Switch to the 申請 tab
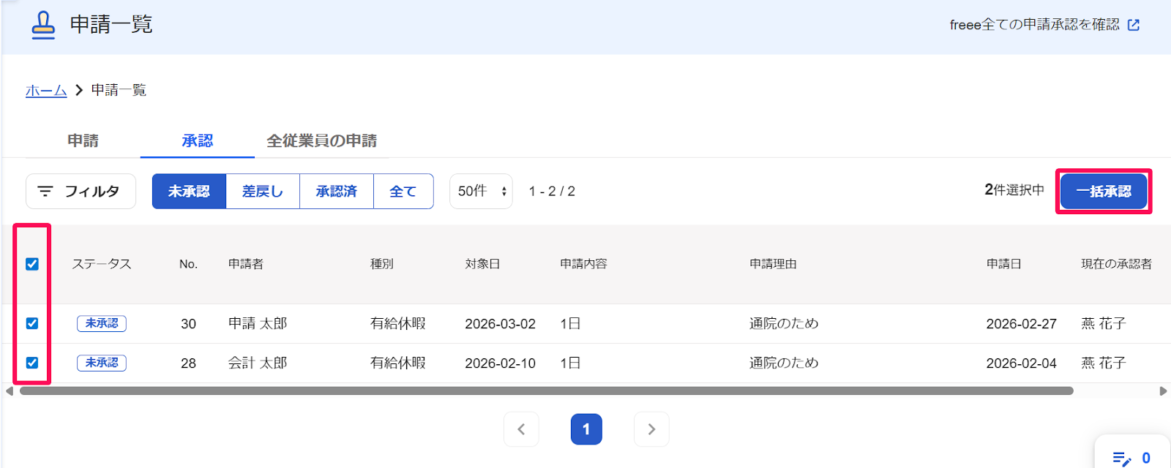 tap(83, 140)
